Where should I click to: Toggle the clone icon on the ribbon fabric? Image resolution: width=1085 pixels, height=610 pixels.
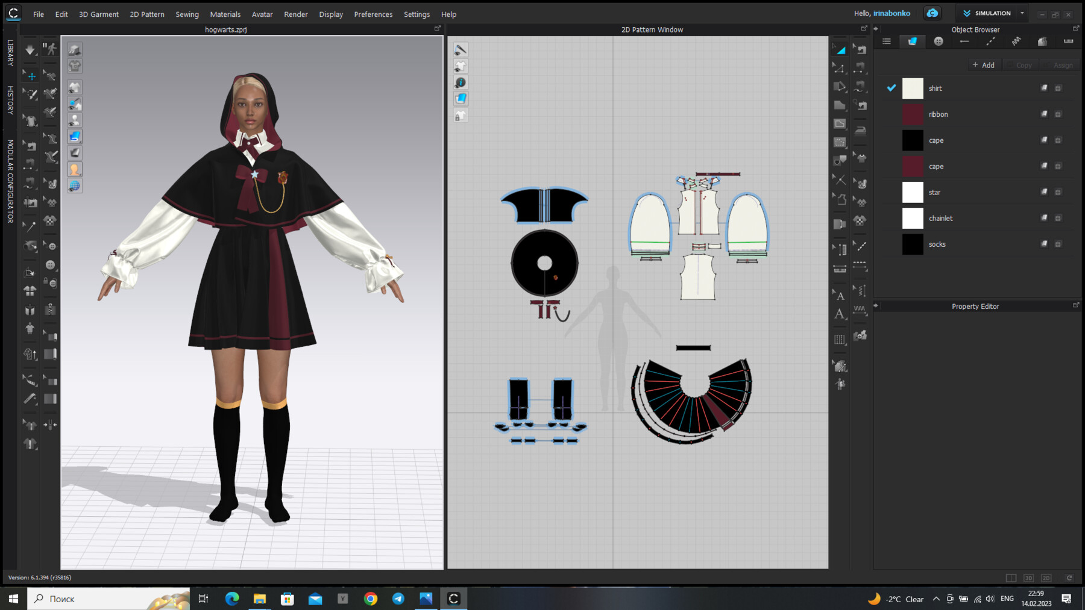(x=1043, y=114)
